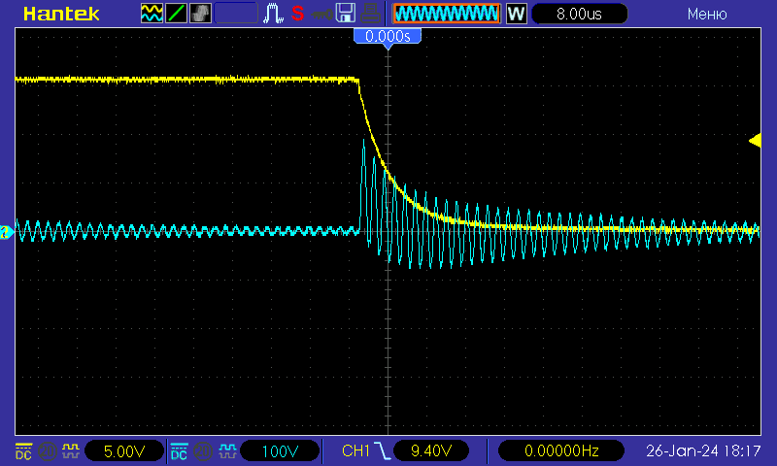777x466 pixels.
Task: Click the 8.00us timebase readout
Action: 579,14
